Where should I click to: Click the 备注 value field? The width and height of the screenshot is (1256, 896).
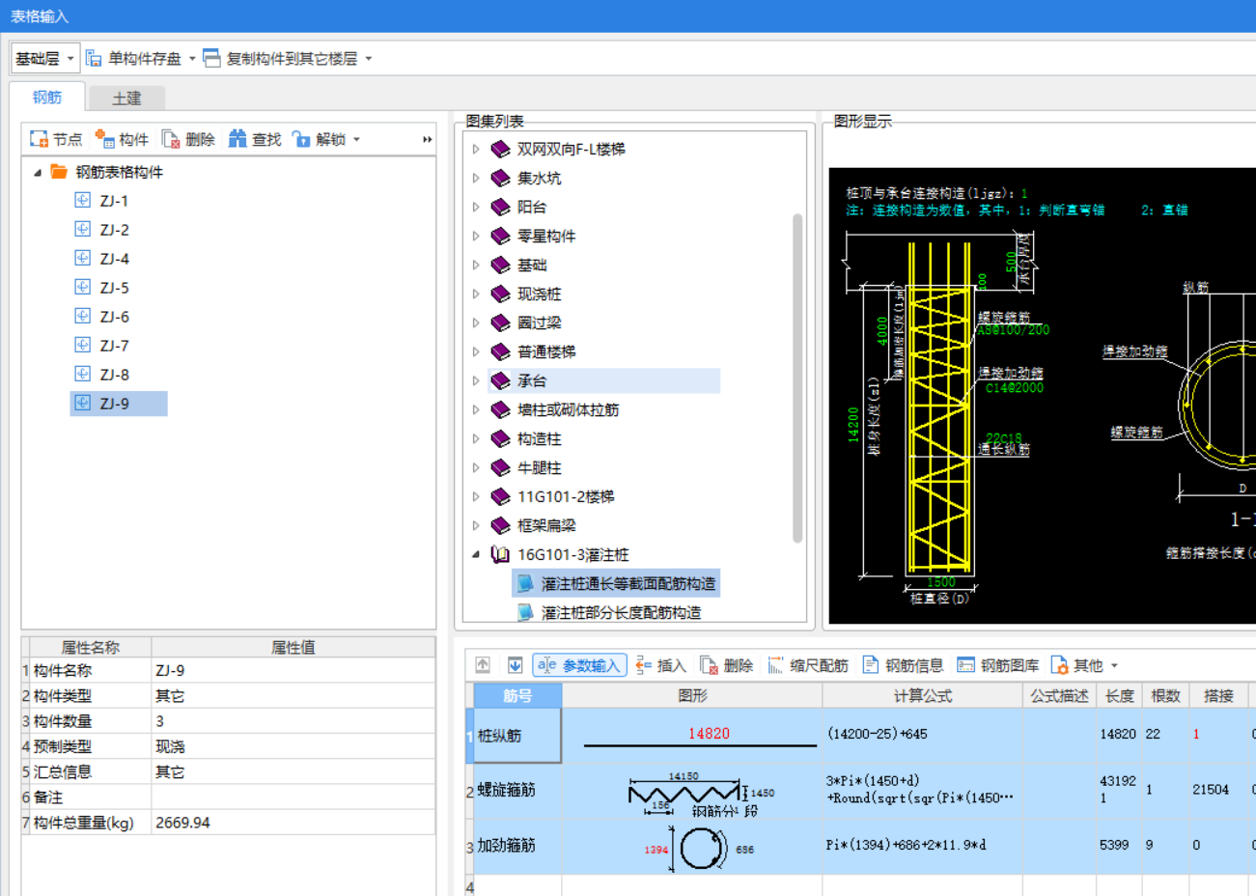point(293,798)
